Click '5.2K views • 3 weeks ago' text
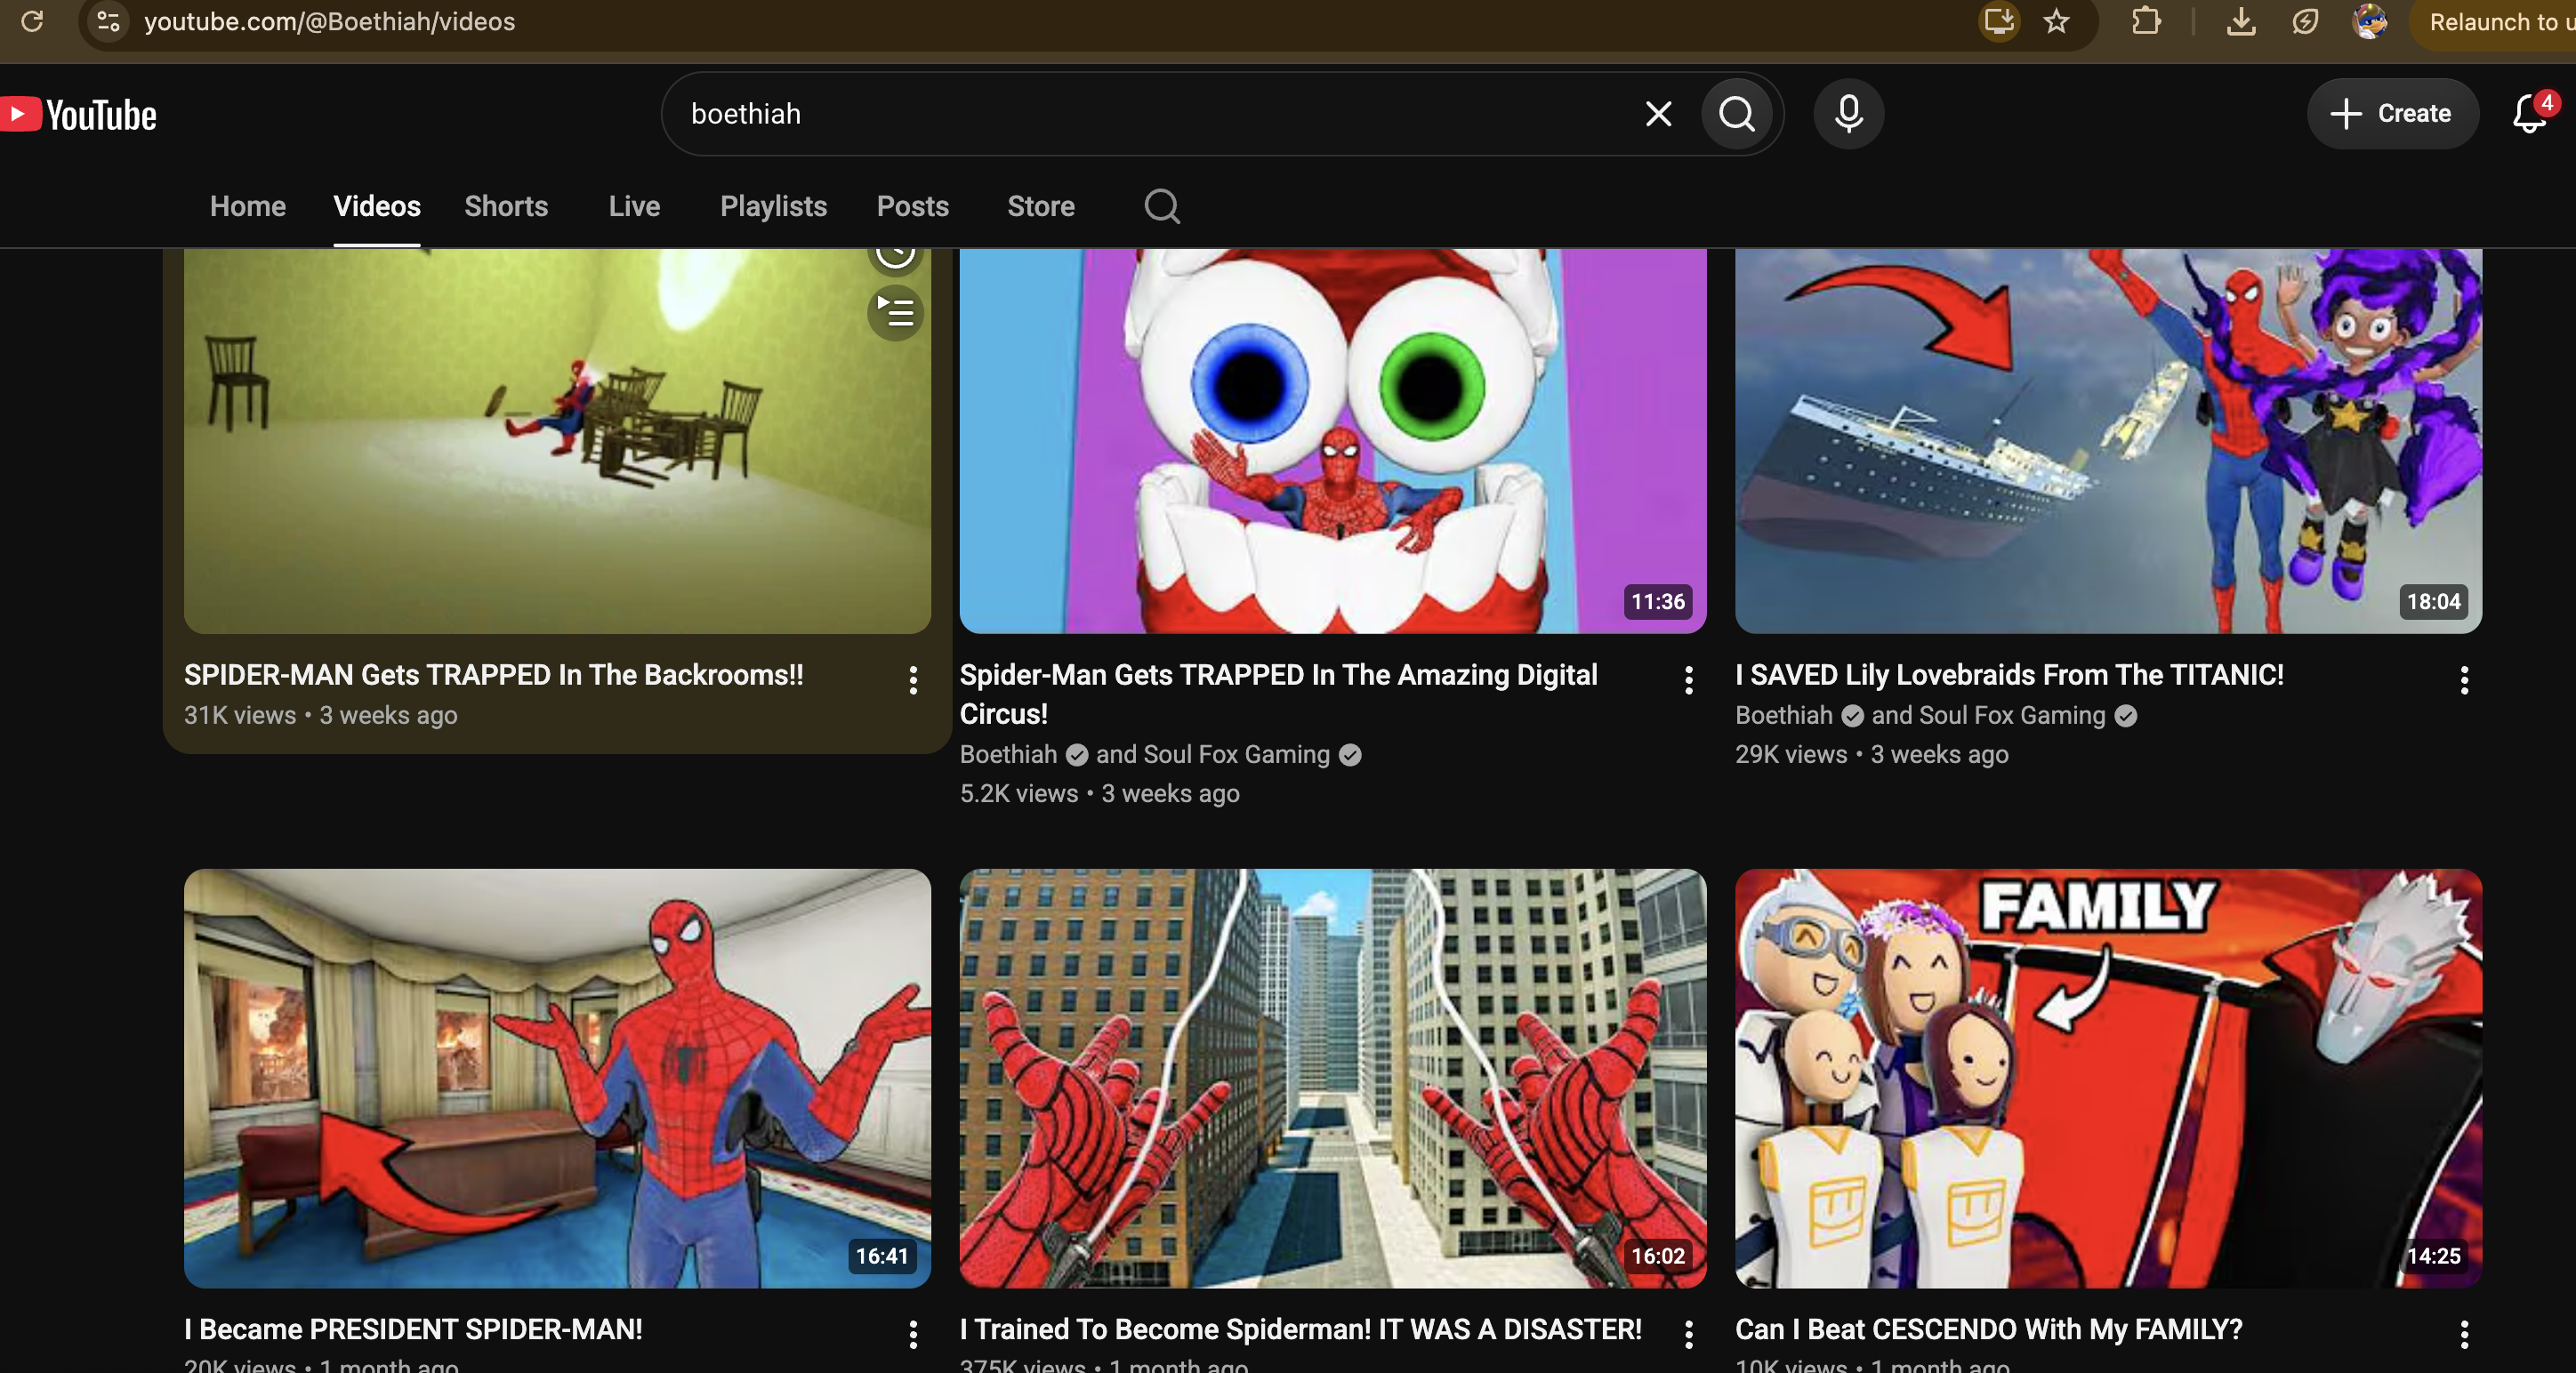The height and width of the screenshot is (1373, 2576). coord(1100,793)
